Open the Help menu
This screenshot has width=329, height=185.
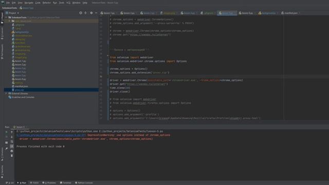pyautogui.click(x=85, y=3)
